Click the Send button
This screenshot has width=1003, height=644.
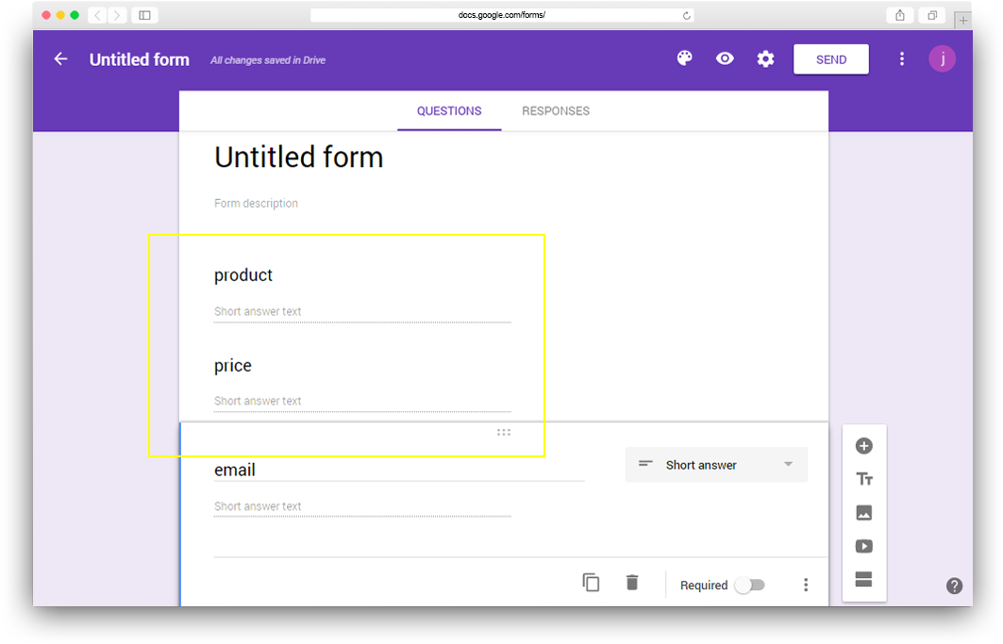tap(830, 58)
